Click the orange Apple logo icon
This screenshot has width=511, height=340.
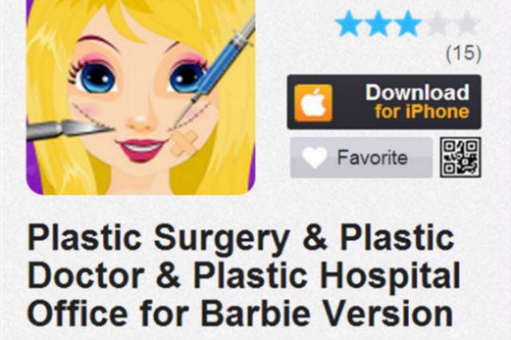(313, 103)
